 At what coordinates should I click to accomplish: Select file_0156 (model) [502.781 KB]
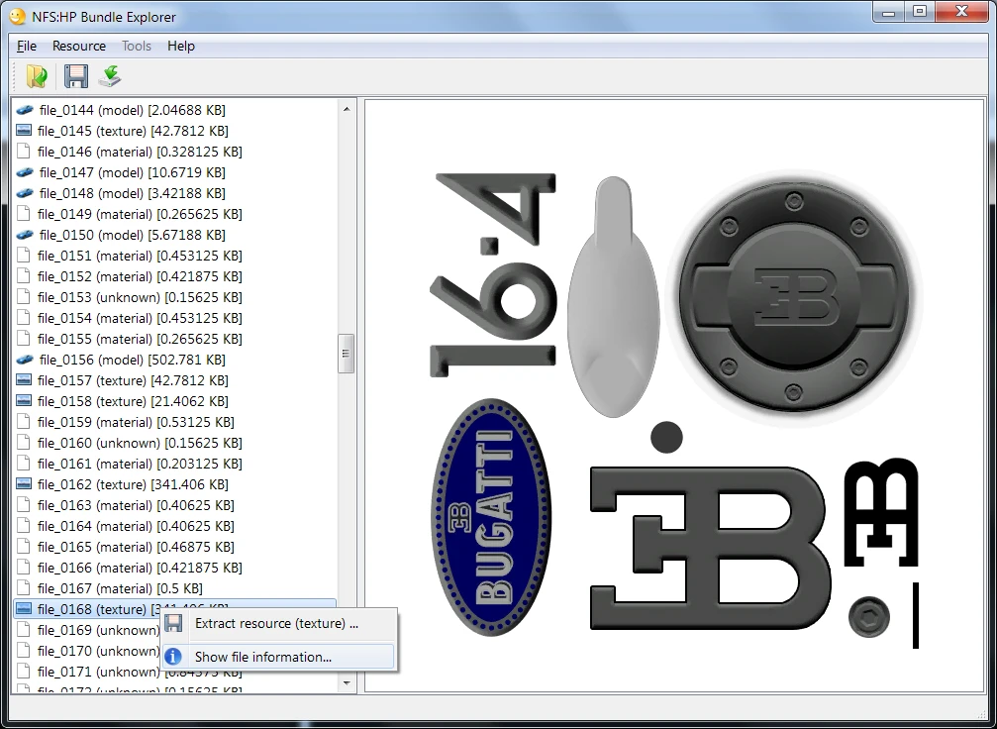[x=133, y=360]
